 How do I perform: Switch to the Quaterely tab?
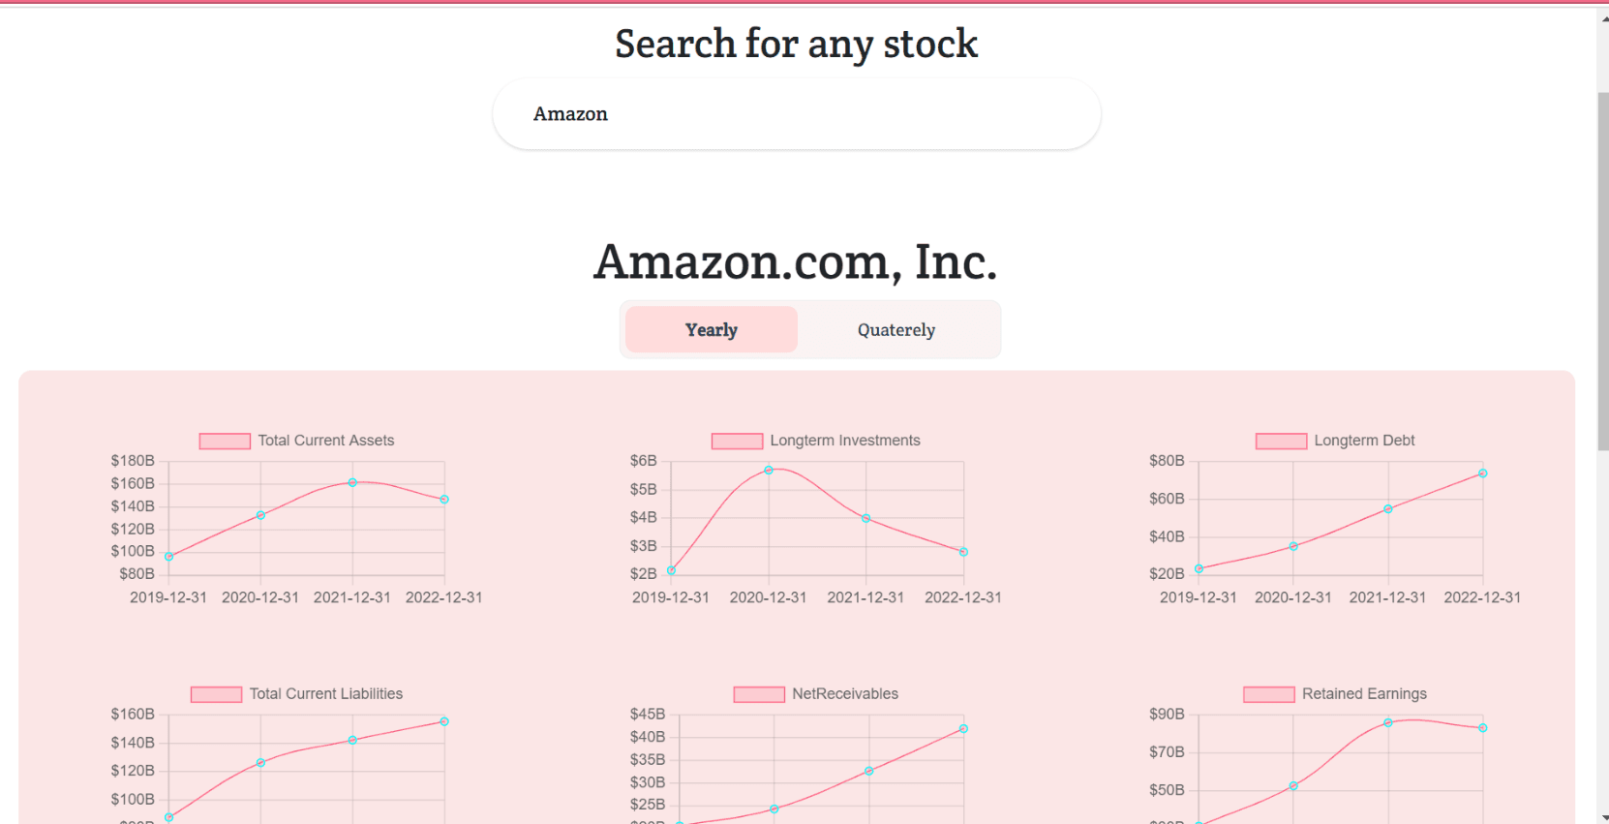click(896, 329)
